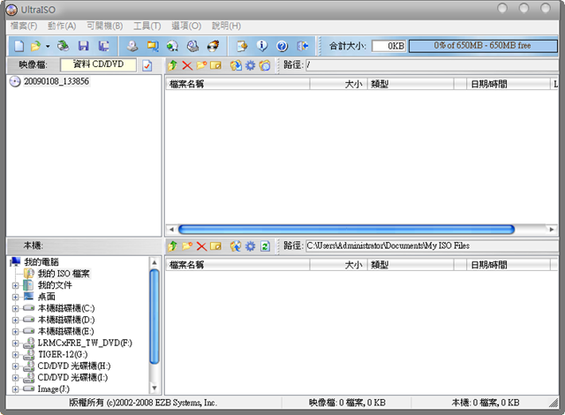Image resolution: width=565 pixels, height=415 pixels.
Task: Click the Rename icon in image toolbar
Action: coord(215,65)
